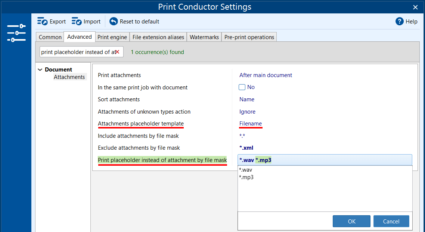This screenshot has height=232, width=425.
Task: Click the Exclude attachments *.xml value
Action: coord(246,148)
